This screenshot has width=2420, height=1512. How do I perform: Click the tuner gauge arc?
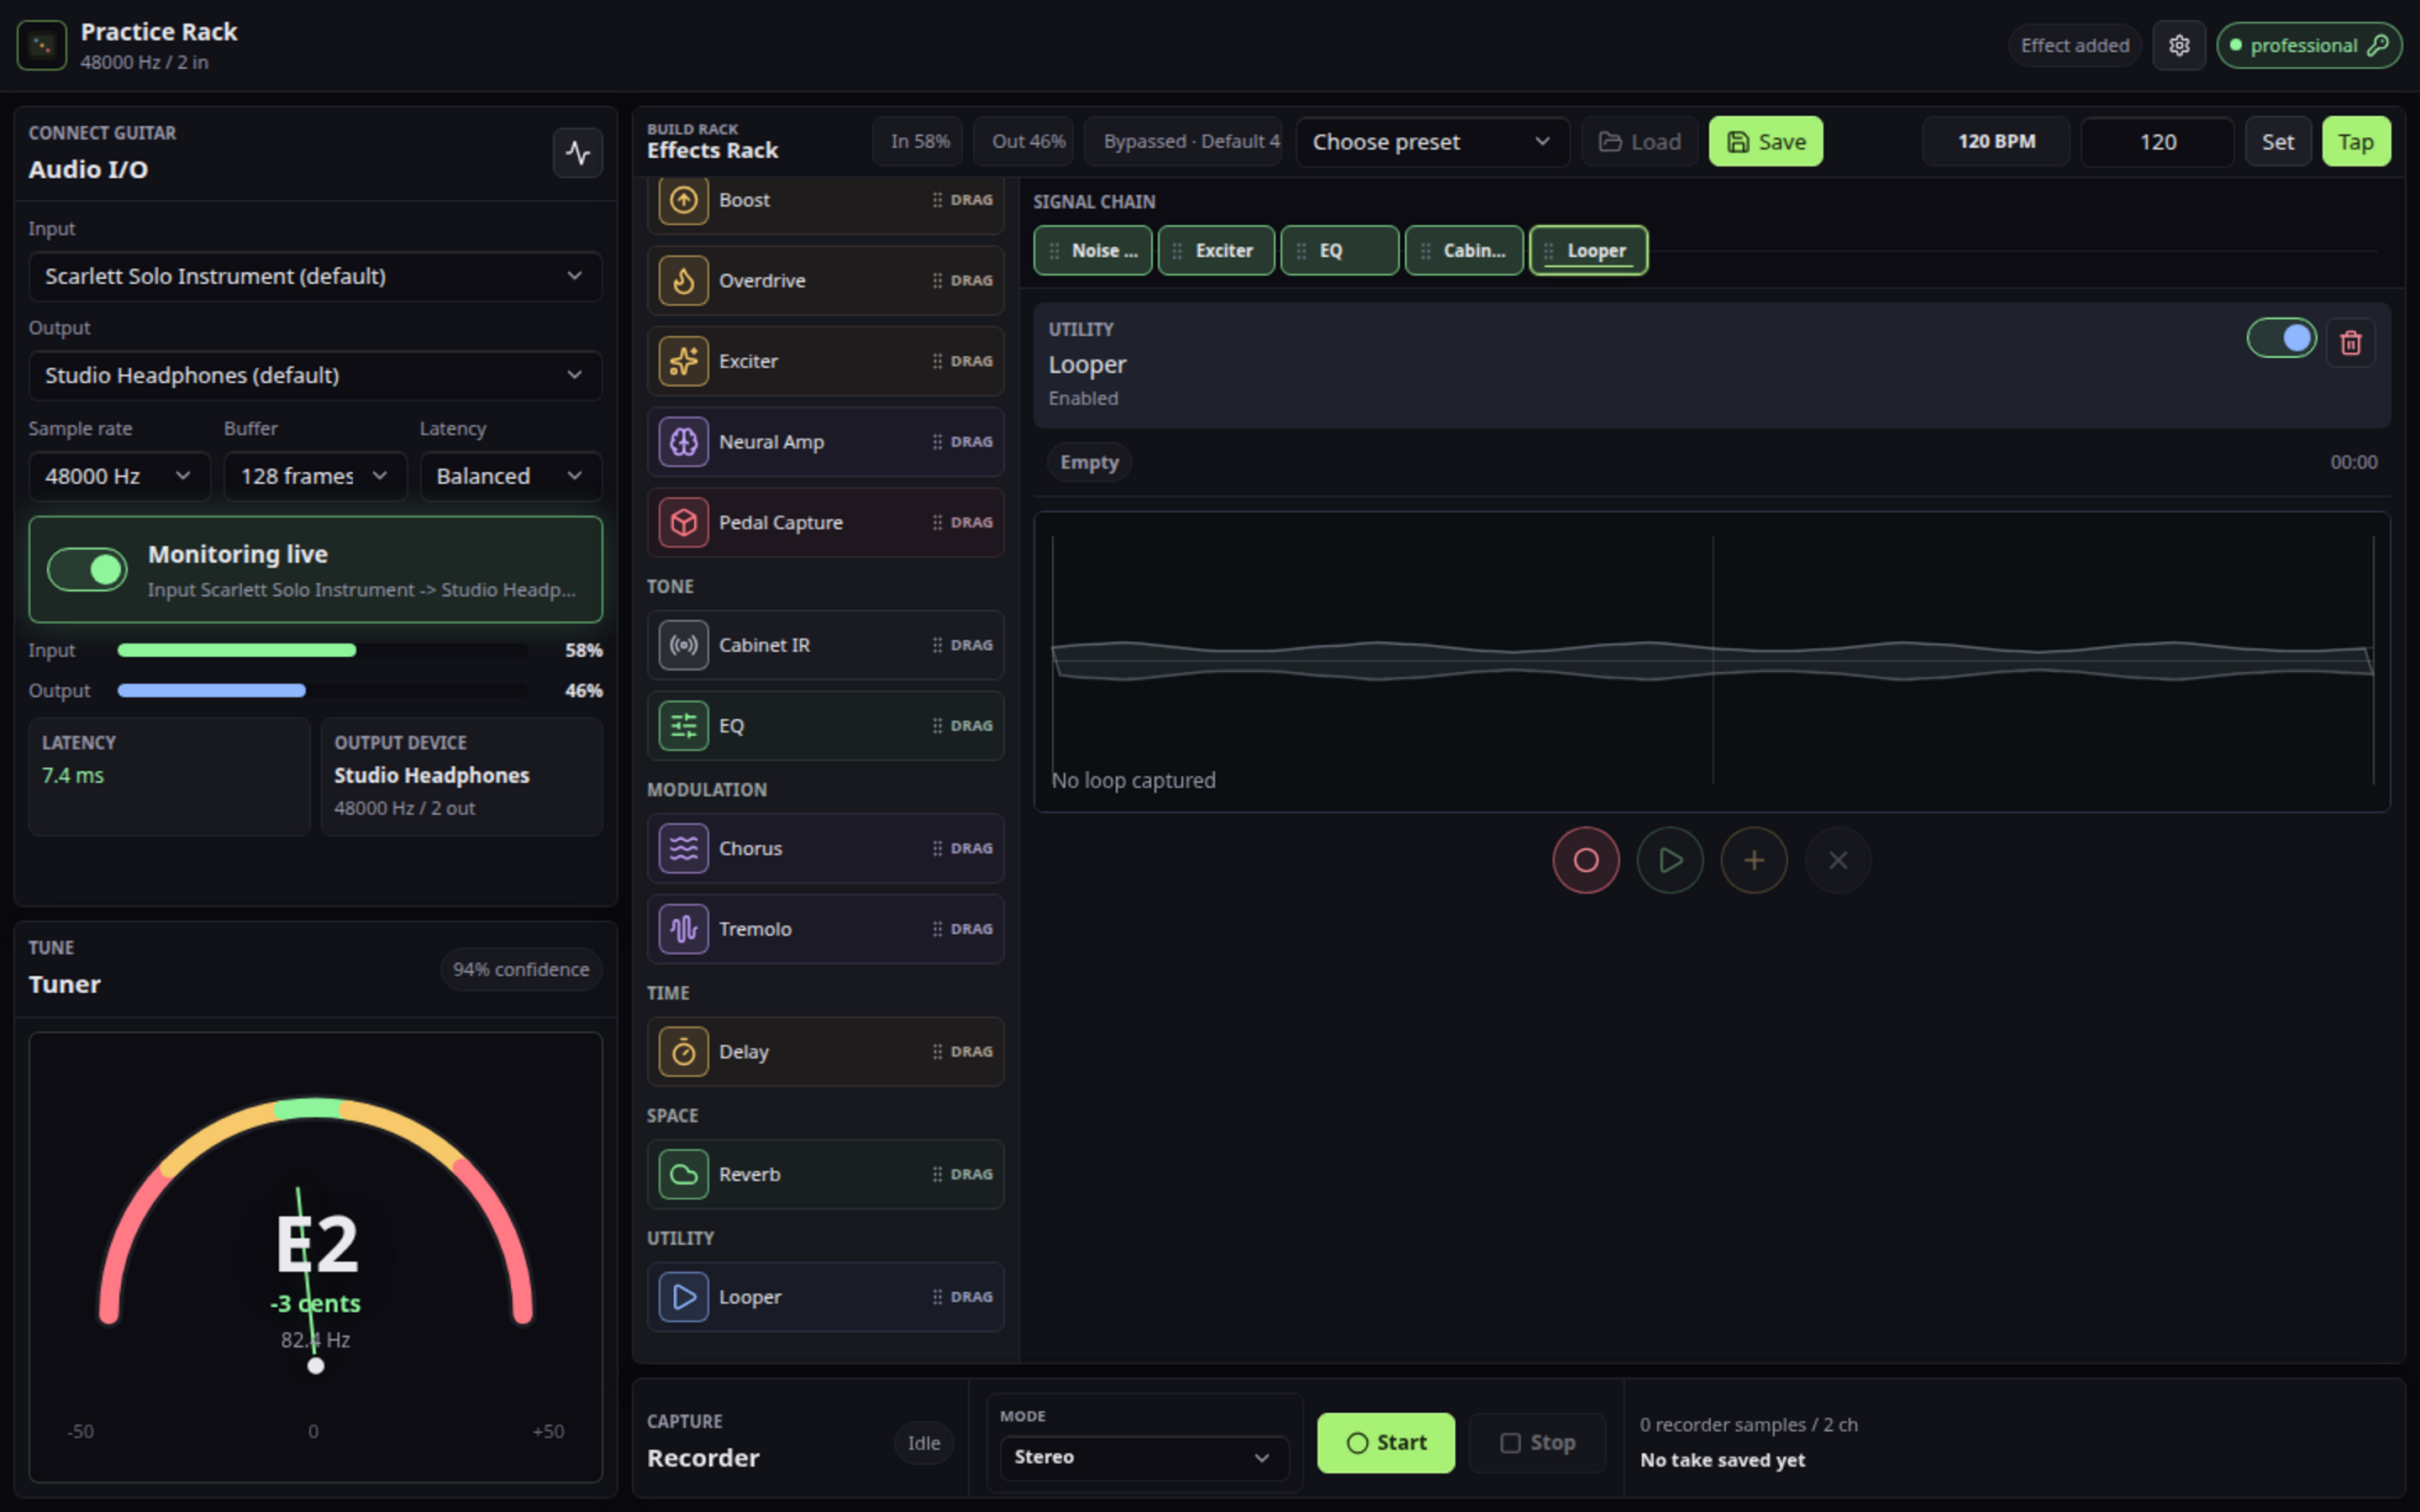tap(315, 1210)
